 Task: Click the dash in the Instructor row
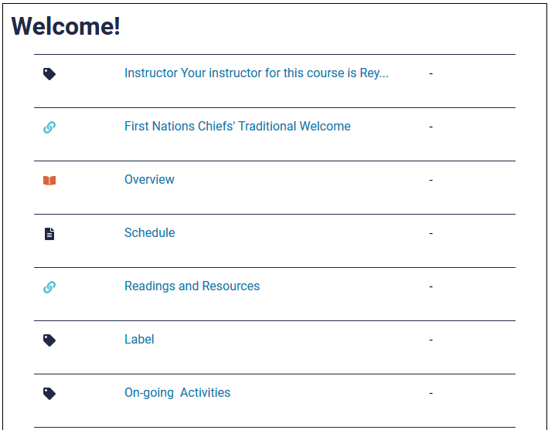tap(431, 73)
